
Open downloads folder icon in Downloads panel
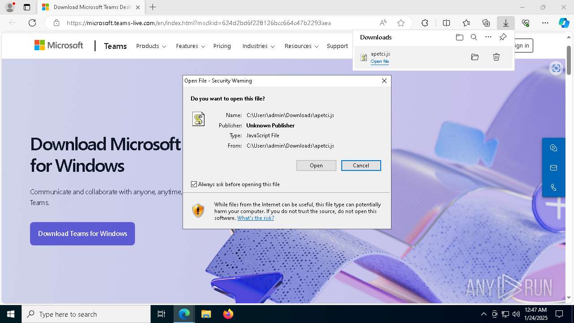(x=459, y=37)
